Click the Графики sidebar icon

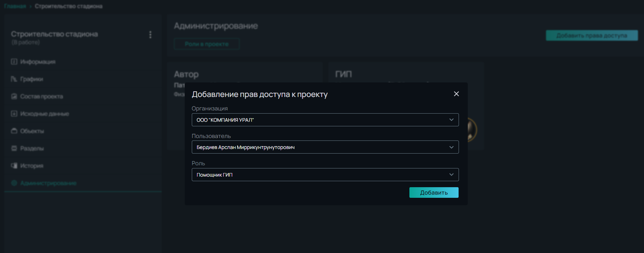[x=14, y=79]
